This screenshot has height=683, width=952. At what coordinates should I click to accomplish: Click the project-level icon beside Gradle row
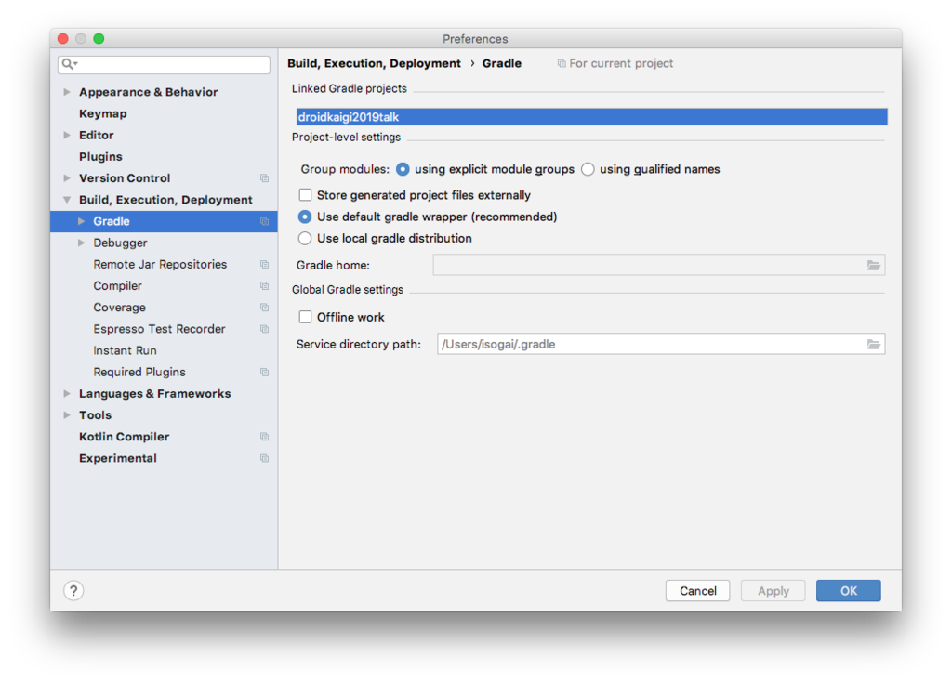pos(264,221)
